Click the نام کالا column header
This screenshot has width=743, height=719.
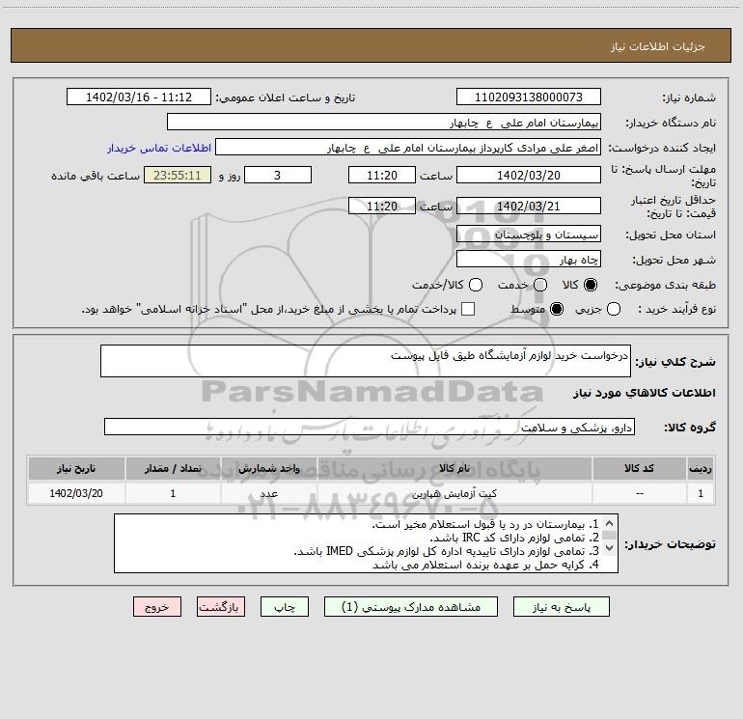[454, 468]
